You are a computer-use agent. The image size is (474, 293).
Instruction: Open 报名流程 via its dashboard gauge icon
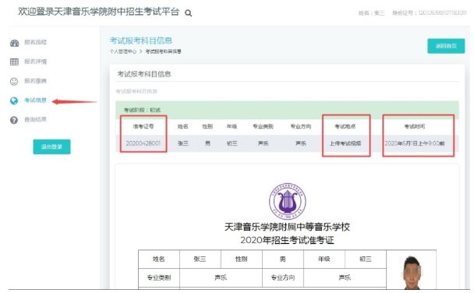(14, 43)
